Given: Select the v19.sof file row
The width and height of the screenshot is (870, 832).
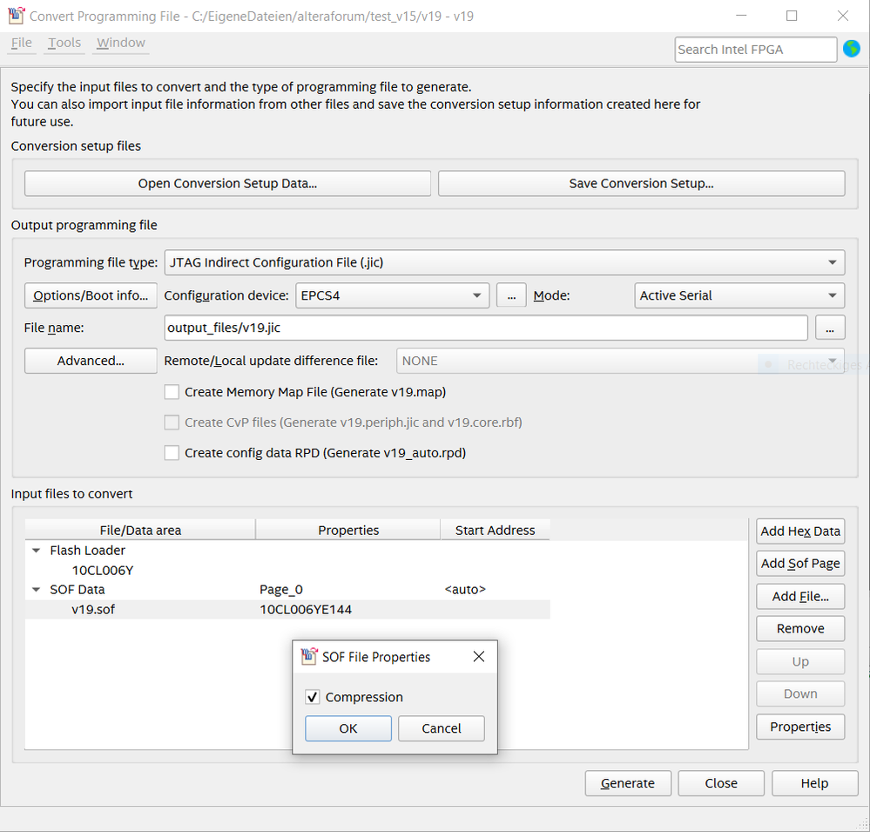Looking at the screenshot, I should coord(287,610).
